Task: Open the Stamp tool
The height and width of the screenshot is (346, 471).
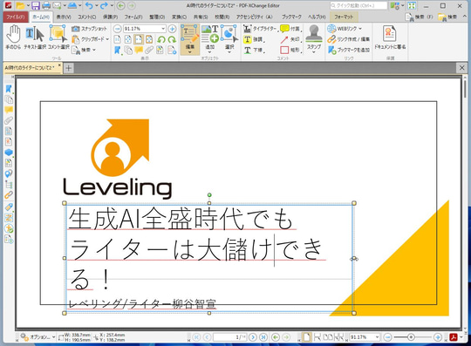Action: tap(314, 39)
